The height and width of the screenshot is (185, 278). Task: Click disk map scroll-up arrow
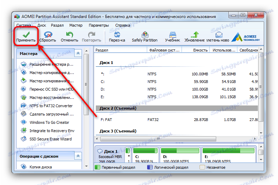(x=261, y=147)
